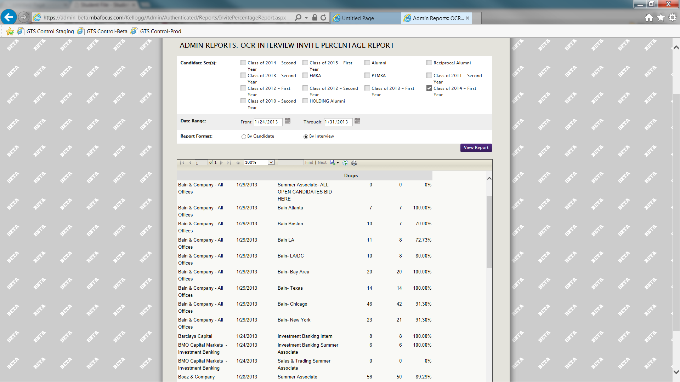The height and width of the screenshot is (382, 680).
Task: Open GTS Control-Prod bookmark
Action: pyautogui.click(x=156, y=31)
